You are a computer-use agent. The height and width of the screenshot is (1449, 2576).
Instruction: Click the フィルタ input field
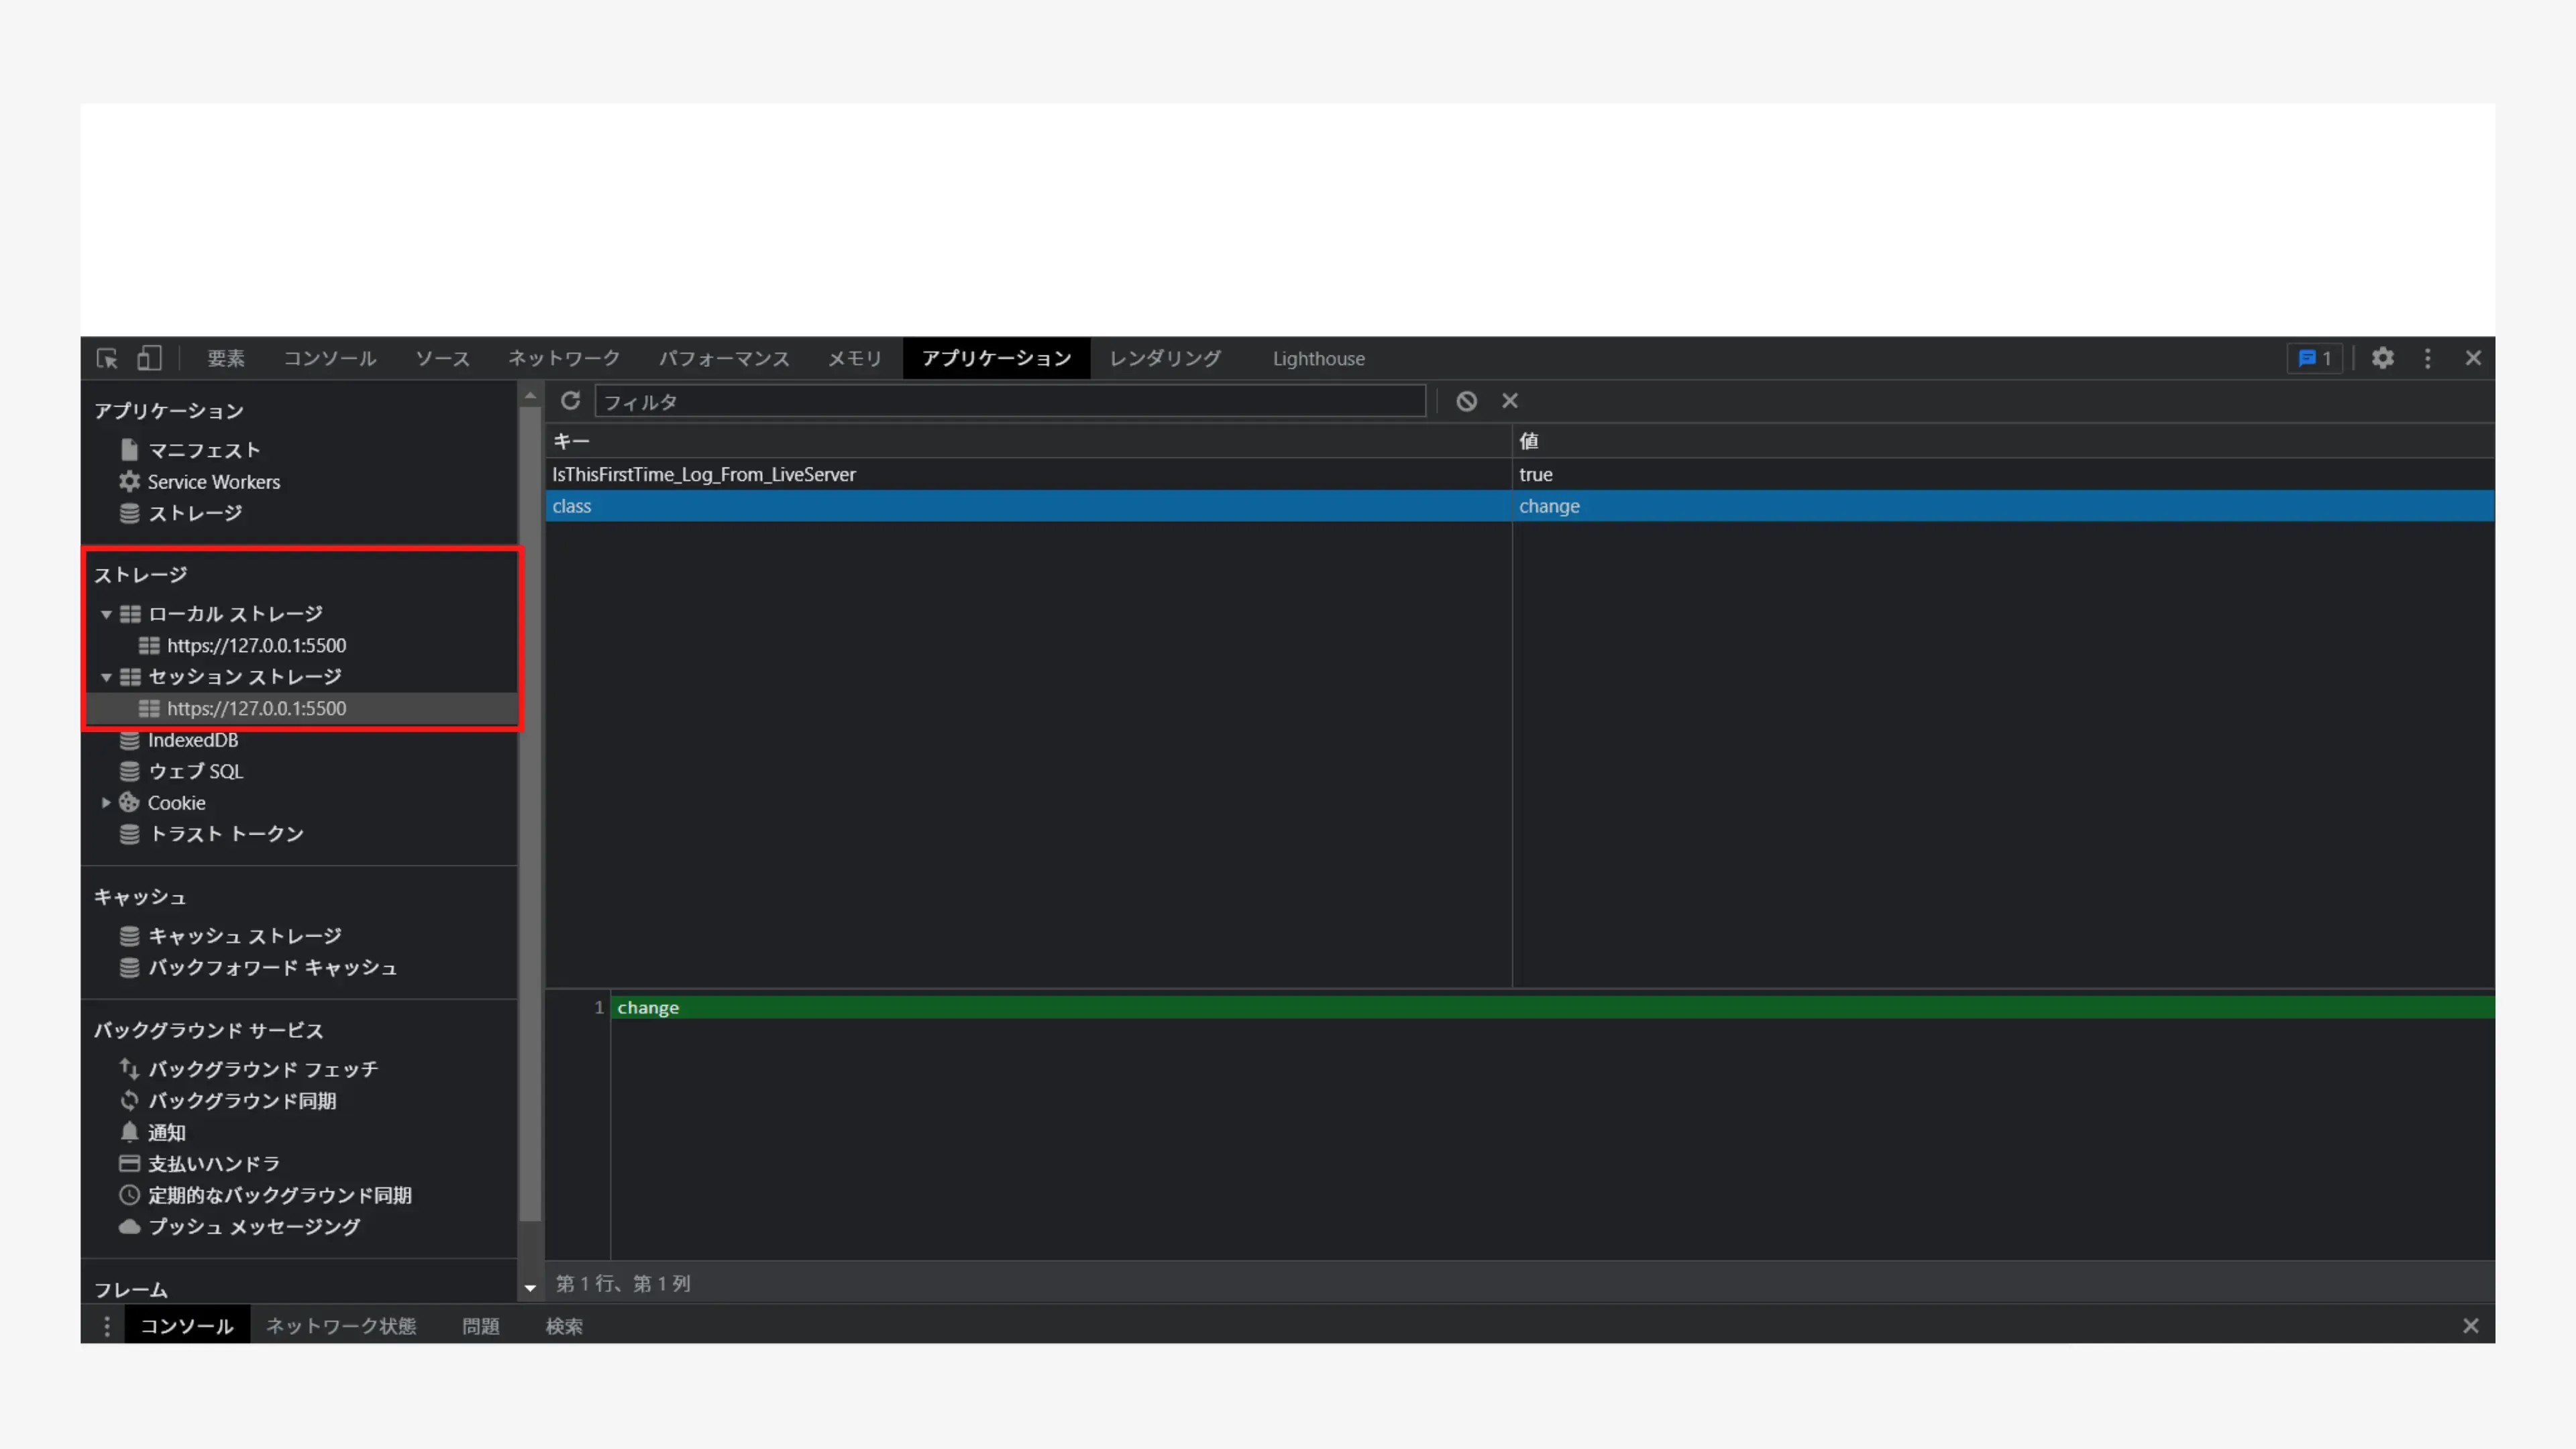1010,401
